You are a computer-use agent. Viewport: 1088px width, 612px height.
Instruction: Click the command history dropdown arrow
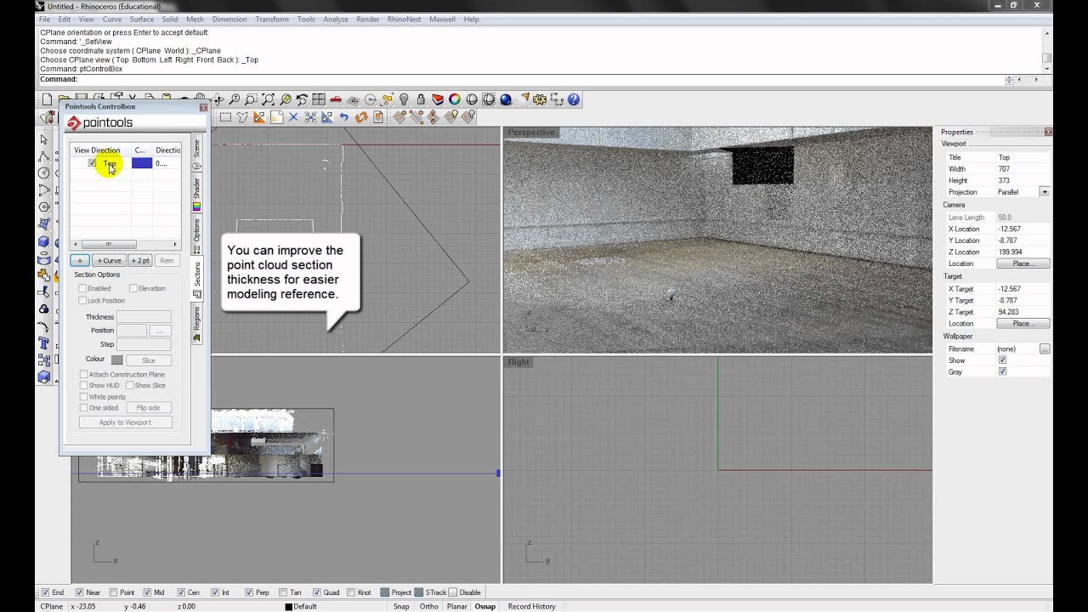pyautogui.click(x=1009, y=80)
